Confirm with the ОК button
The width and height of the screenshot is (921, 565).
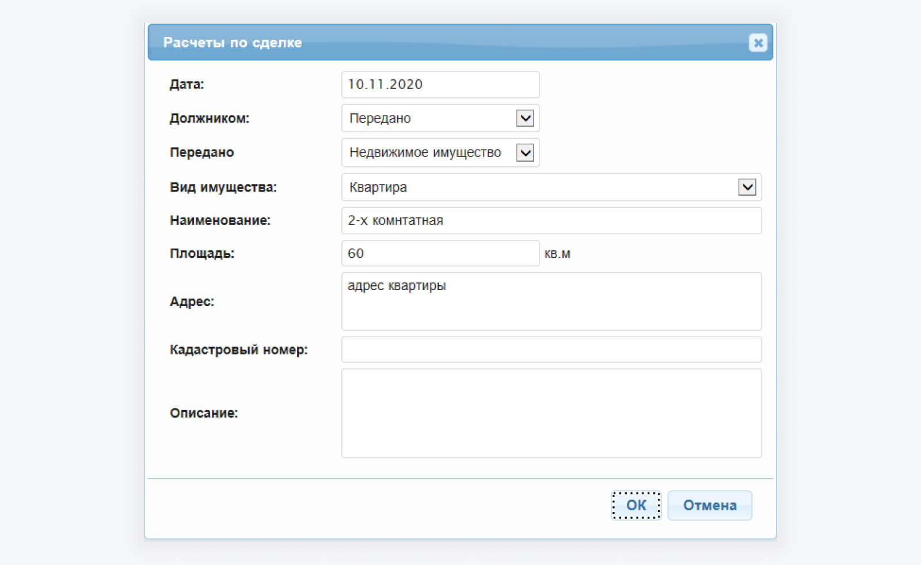(636, 505)
